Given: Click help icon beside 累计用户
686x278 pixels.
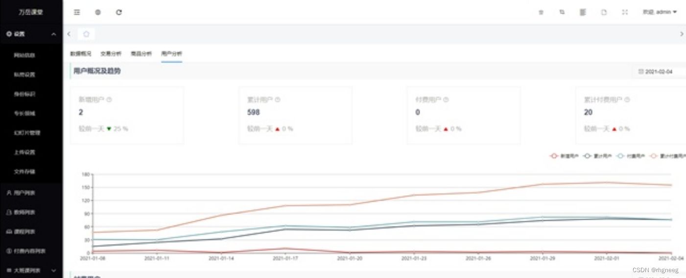Looking at the screenshot, I should pyautogui.click(x=278, y=99).
